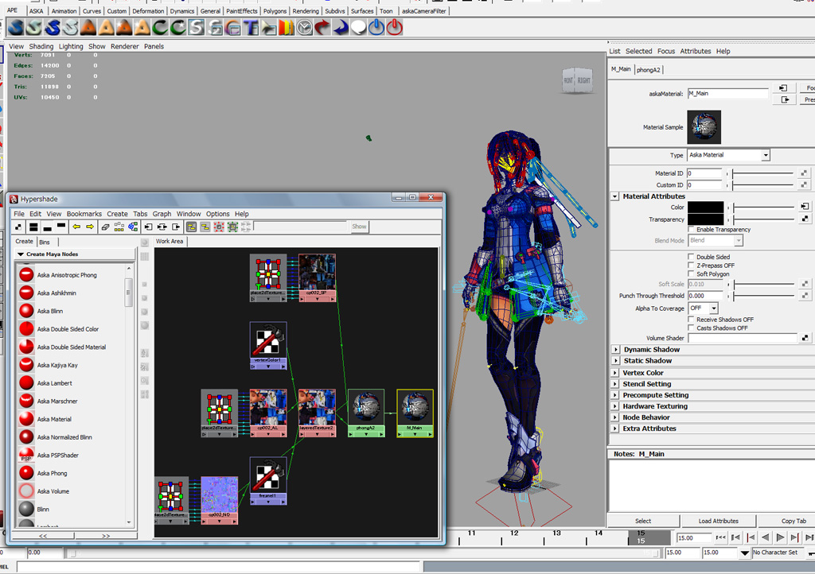Click the vertexColor1 node in Work Area

click(268, 345)
